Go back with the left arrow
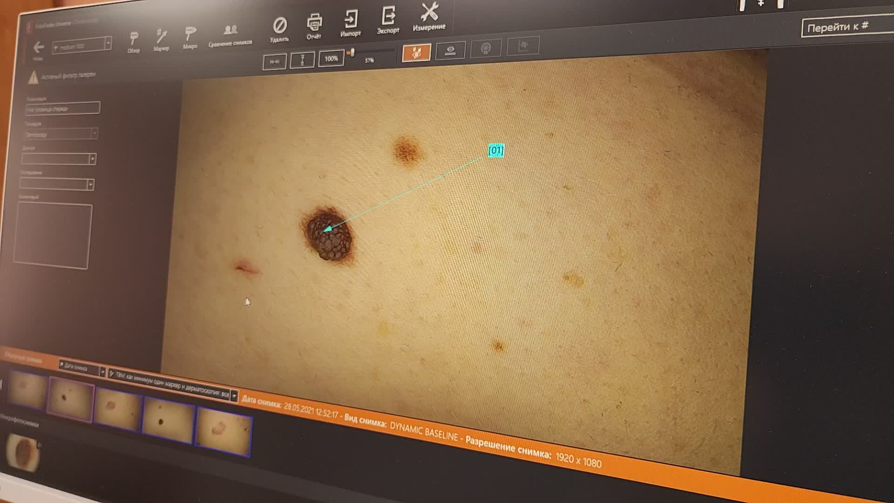This screenshot has height=503, width=894. pyautogui.click(x=38, y=48)
